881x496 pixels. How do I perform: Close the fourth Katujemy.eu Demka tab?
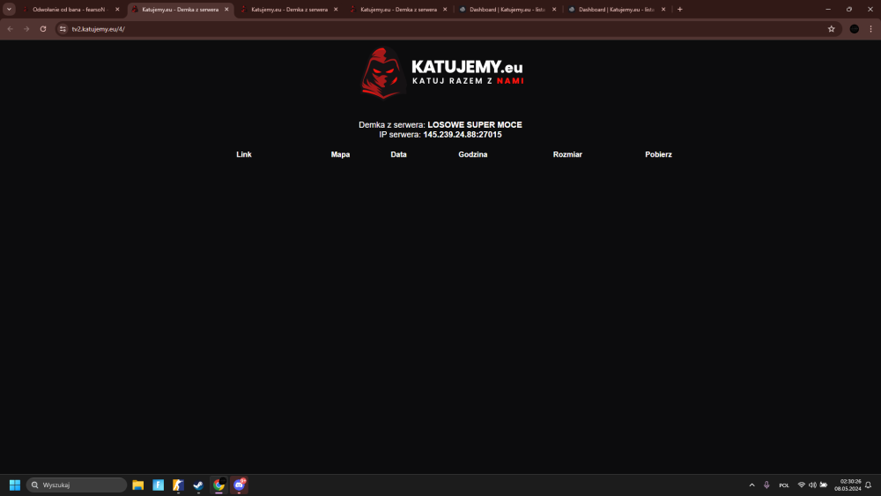[444, 10]
